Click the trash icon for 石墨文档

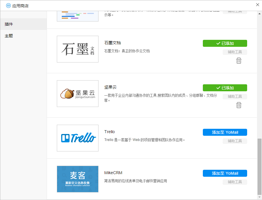[239, 61]
